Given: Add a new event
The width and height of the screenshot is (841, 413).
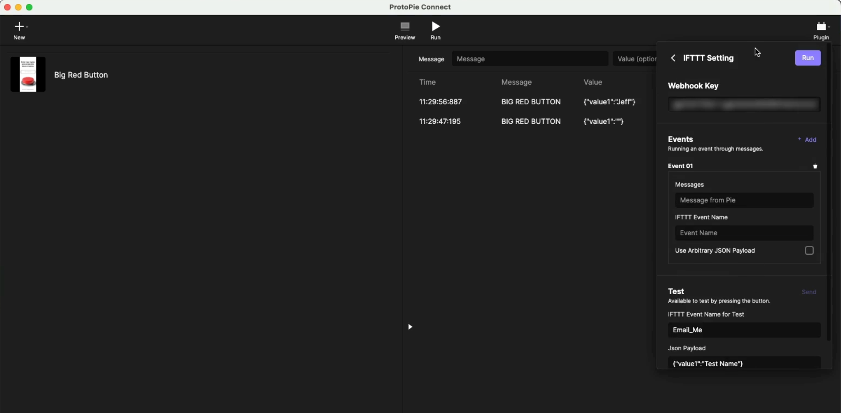Looking at the screenshot, I should click(807, 140).
